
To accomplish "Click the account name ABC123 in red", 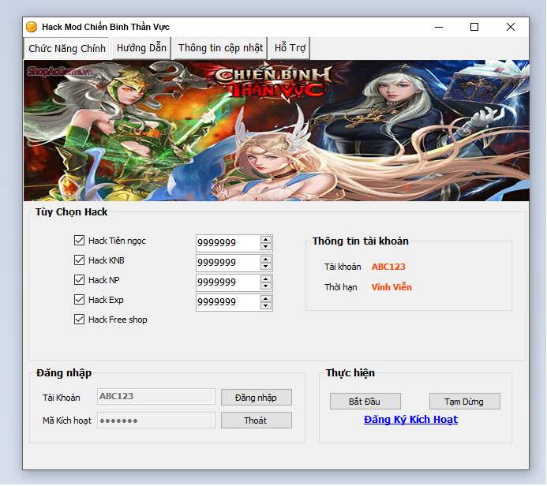I will pyautogui.click(x=388, y=267).
